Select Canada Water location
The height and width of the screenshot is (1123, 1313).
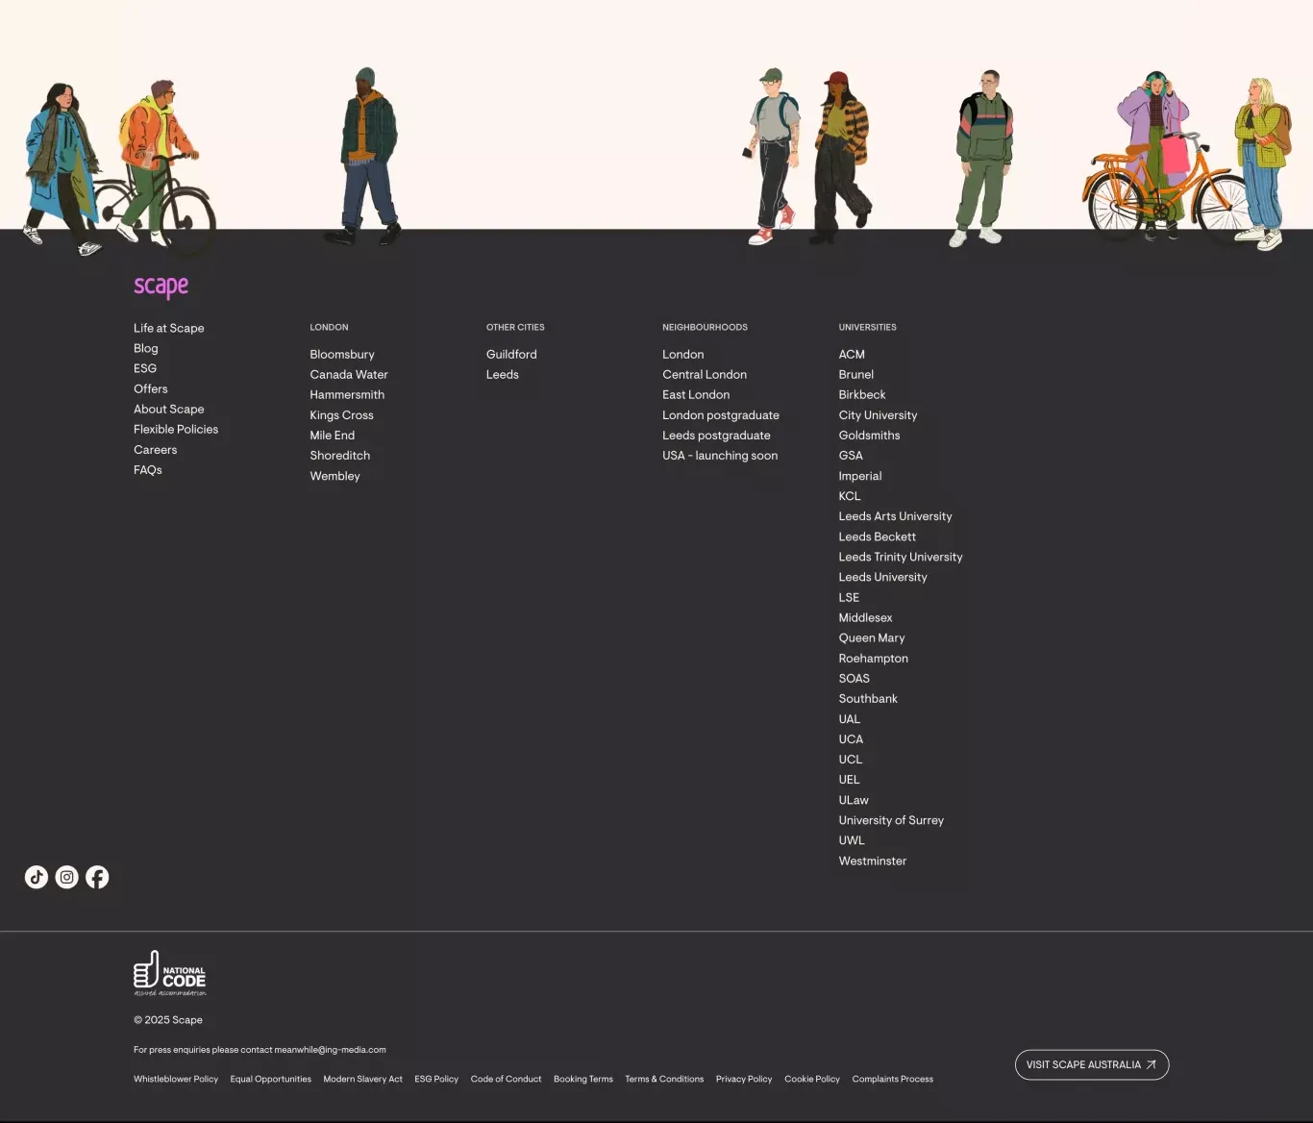tap(349, 374)
